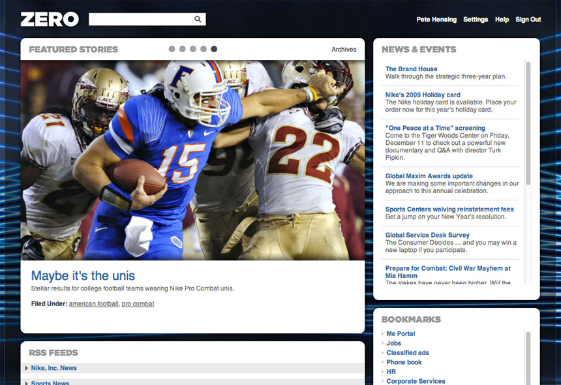The width and height of the screenshot is (561, 385).
Task: Click Sign Out link
Action: point(528,20)
